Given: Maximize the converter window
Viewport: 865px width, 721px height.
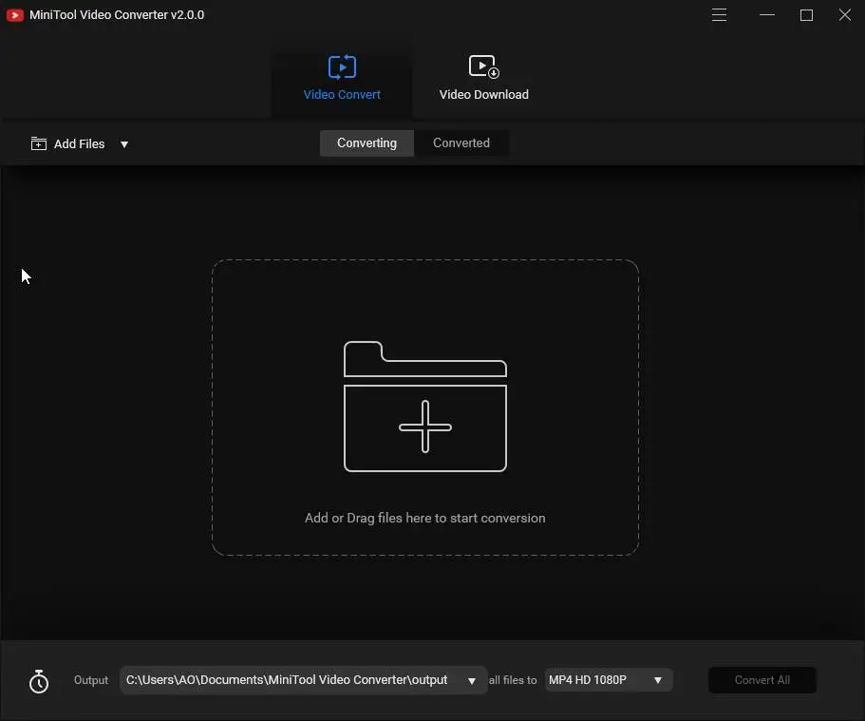Looking at the screenshot, I should tap(806, 15).
